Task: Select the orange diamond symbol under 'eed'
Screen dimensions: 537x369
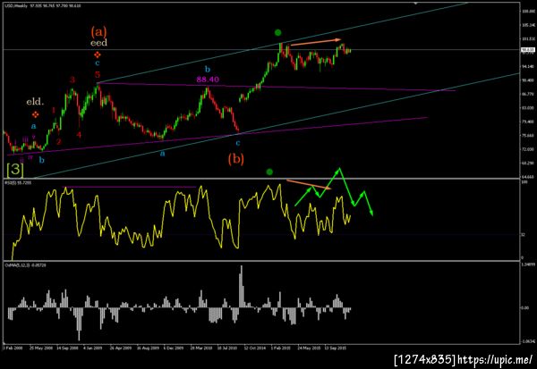Action: pyautogui.click(x=98, y=55)
